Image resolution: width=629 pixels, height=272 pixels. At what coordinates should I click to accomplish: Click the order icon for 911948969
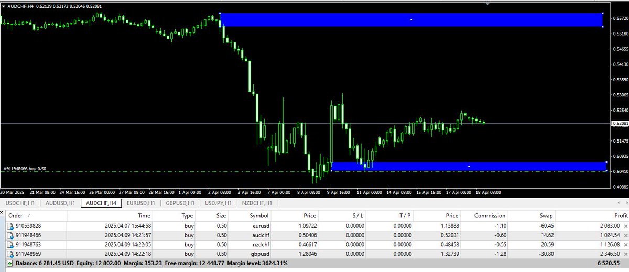(x=11, y=254)
